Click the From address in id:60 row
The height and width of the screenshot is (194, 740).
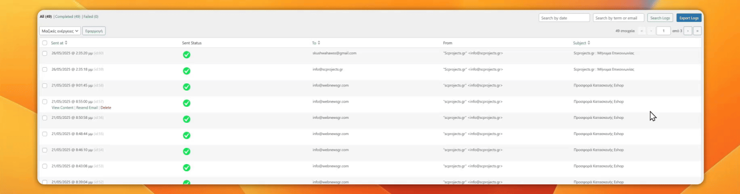[x=473, y=53]
